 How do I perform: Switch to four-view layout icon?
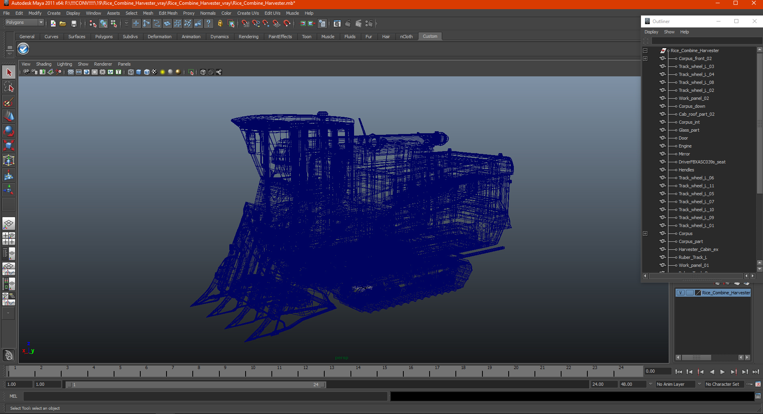coord(9,239)
